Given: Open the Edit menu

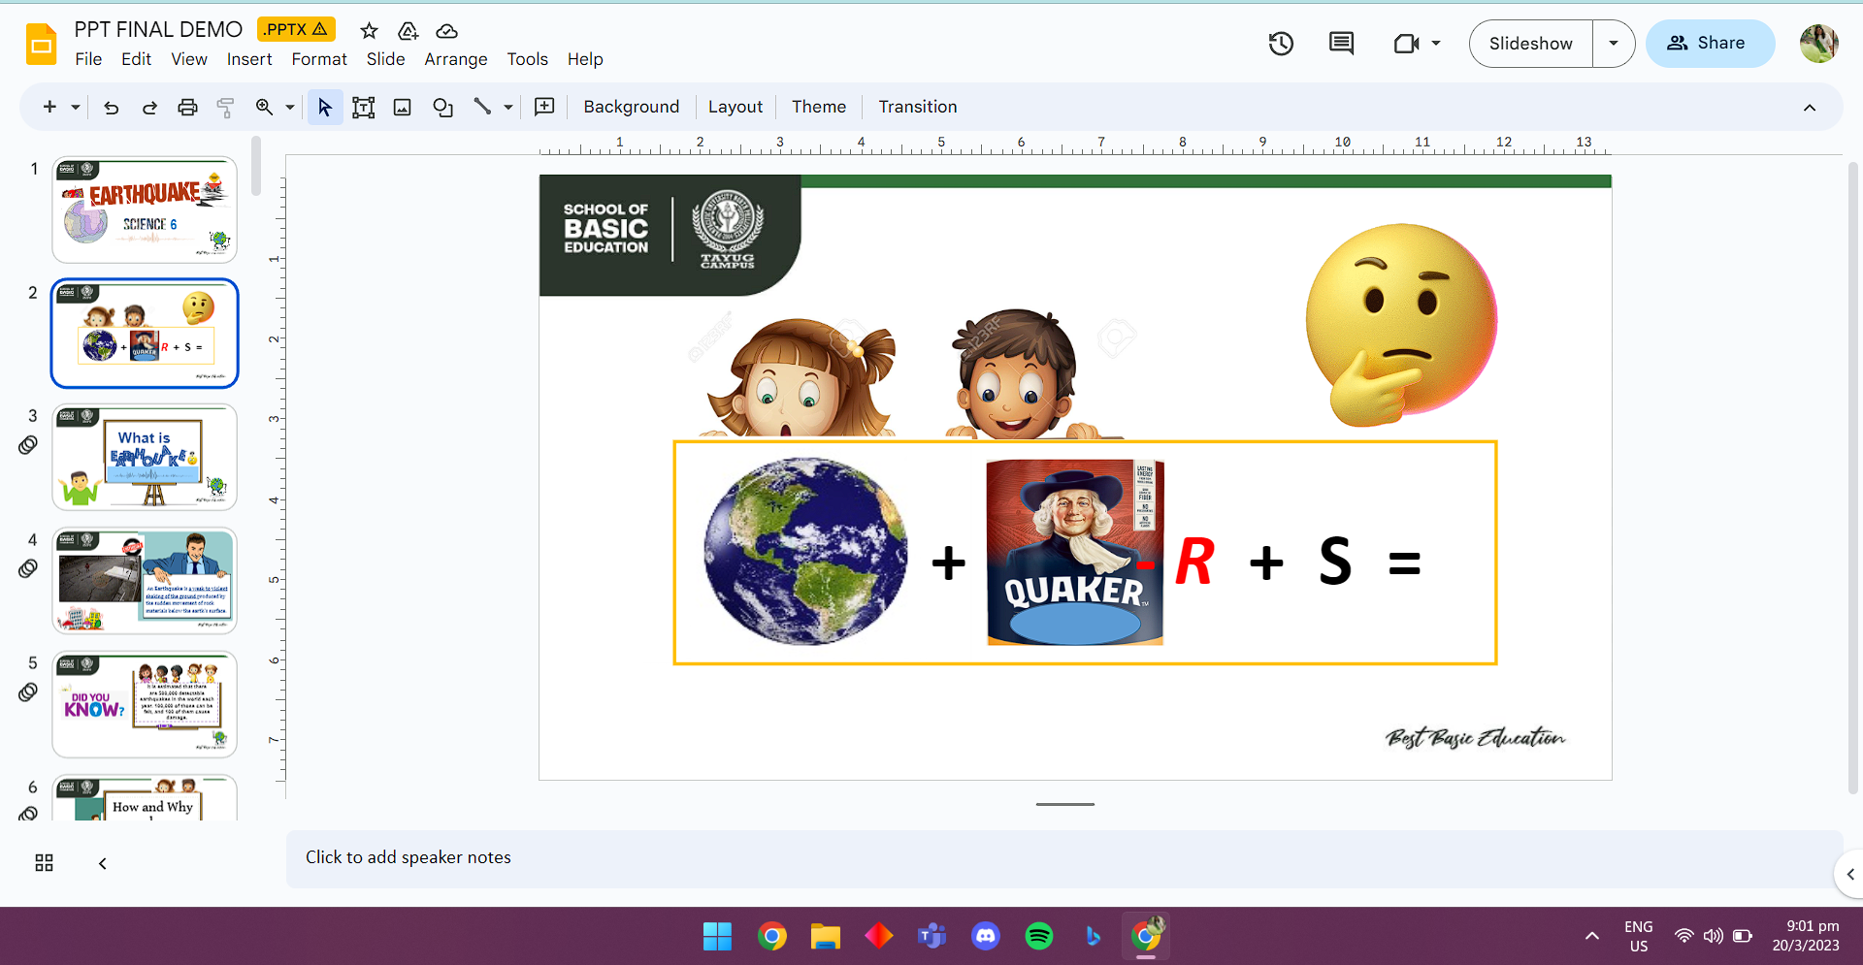Looking at the screenshot, I should (x=136, y=59).
